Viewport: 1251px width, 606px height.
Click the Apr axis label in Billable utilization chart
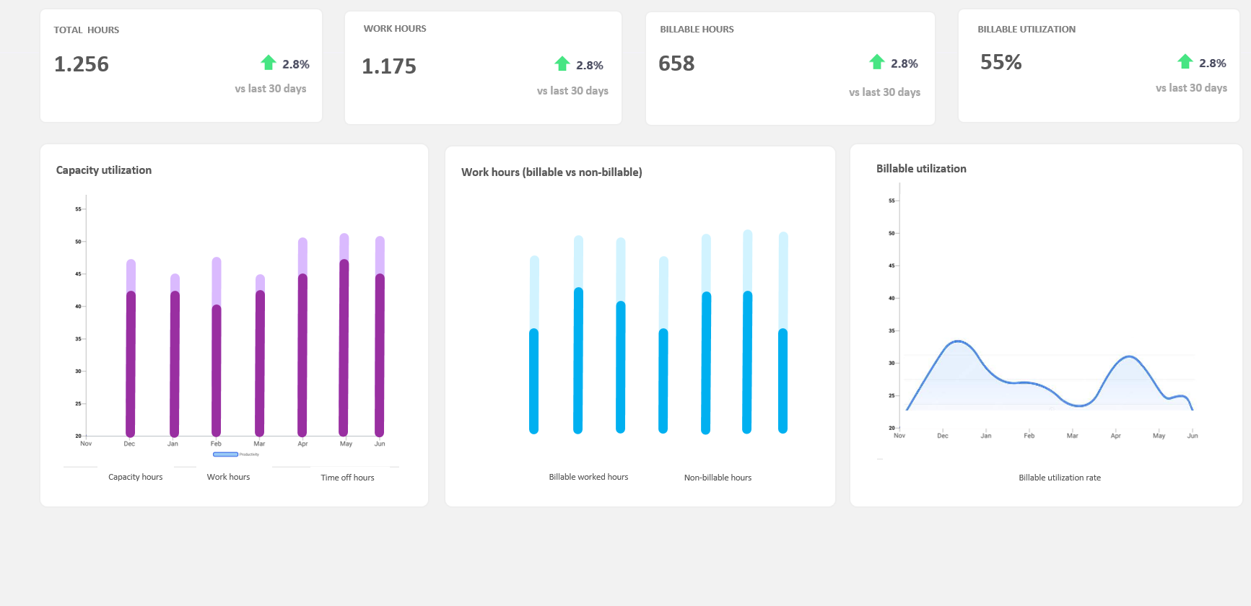(1116, 436)
